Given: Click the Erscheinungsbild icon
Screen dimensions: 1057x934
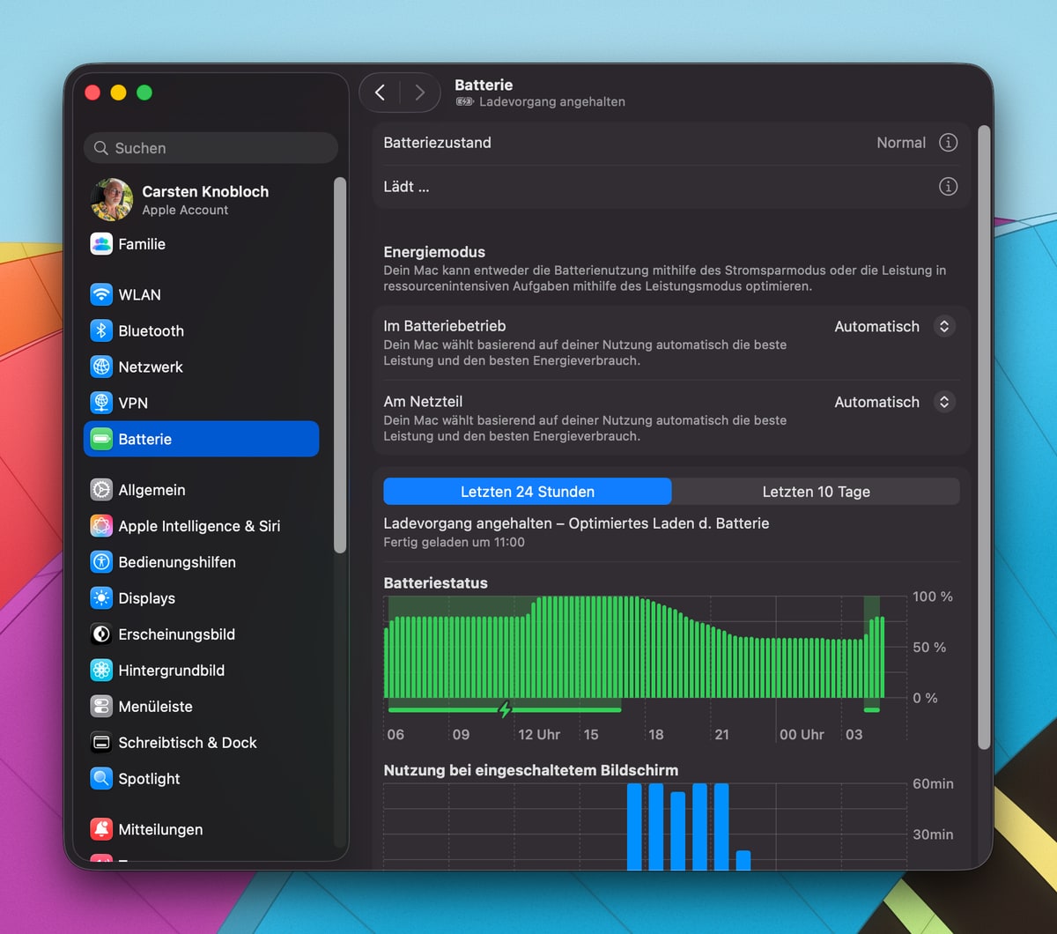Looking at the screenshot, I should pyautogui.click(x=101, y=634).
